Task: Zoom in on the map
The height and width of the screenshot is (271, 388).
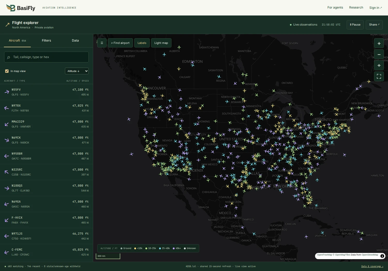Action: click(x=379, y=43)
